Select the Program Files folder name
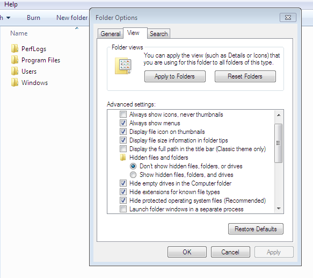Image resolution: width=313 pixels, height=278 pixels. tap(41, 60)
